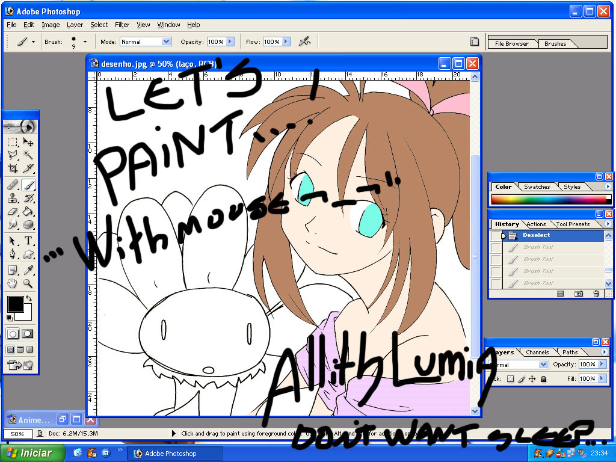This screenshot has height=462, width=616.
Task: Open the Window menu
Action: 168,25
